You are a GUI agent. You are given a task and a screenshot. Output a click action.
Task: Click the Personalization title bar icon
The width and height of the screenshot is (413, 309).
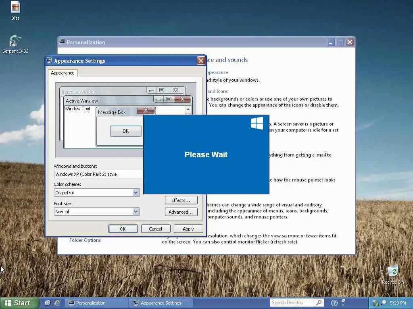click(62, 41)
